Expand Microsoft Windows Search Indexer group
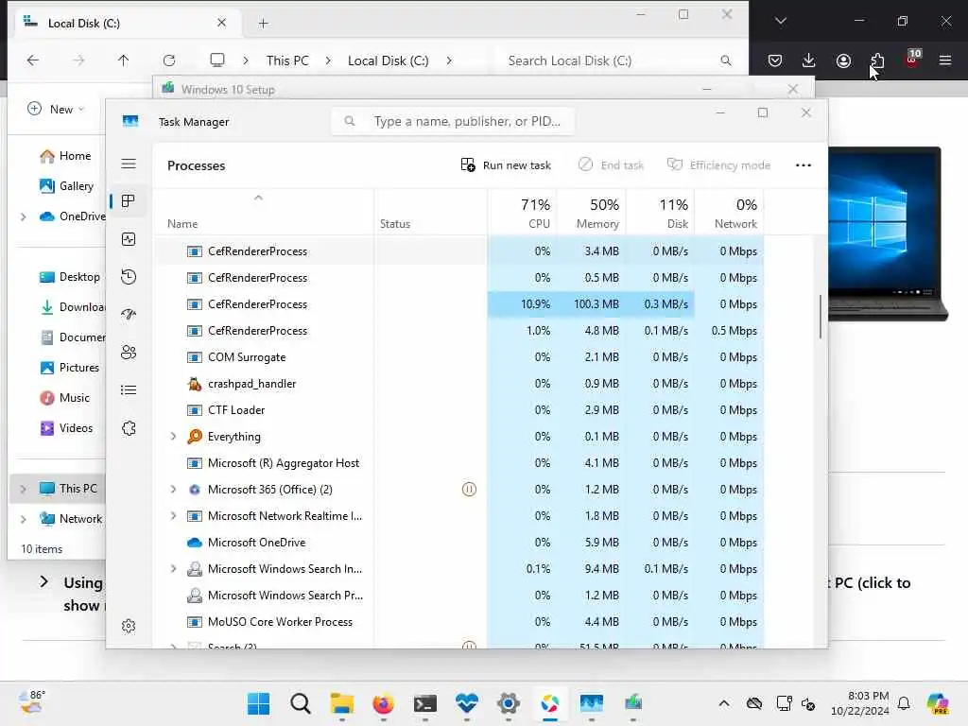968x726 pixels. [x=174, y=568]
